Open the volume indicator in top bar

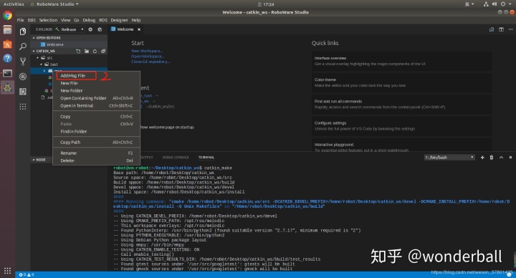pyautogui.click(x=494, y=4)
